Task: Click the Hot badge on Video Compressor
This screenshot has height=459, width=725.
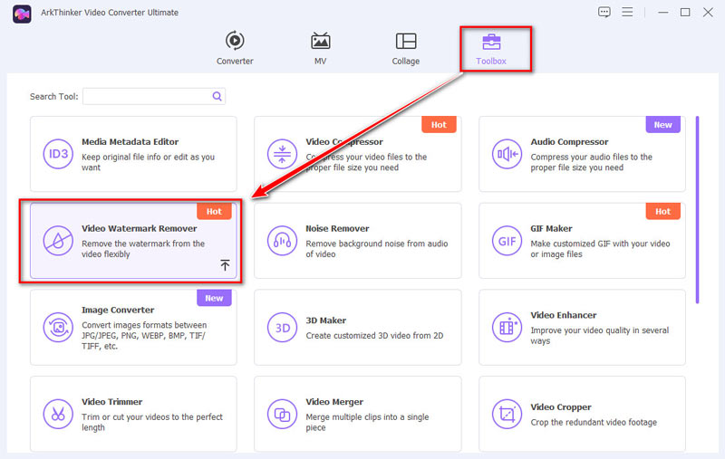Action: click(x=439, y=125)
